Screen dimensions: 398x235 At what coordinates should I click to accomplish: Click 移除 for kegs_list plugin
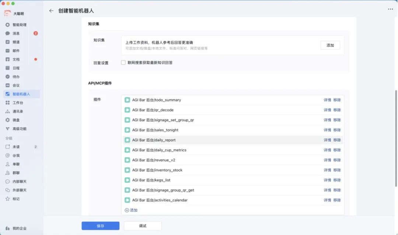[337, 180]
